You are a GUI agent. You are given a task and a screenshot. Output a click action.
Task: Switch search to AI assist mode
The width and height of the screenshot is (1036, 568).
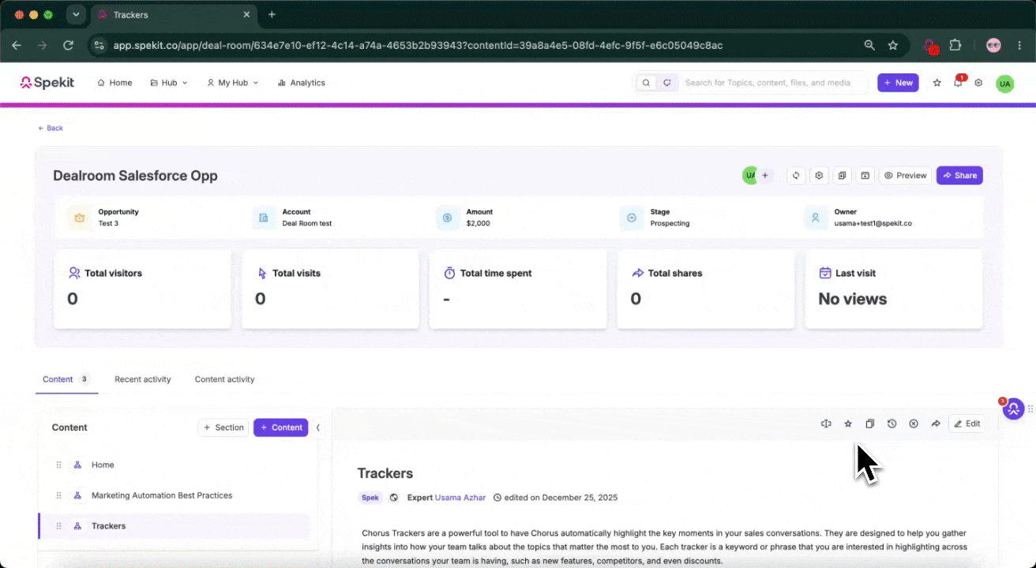click(667, 83)
